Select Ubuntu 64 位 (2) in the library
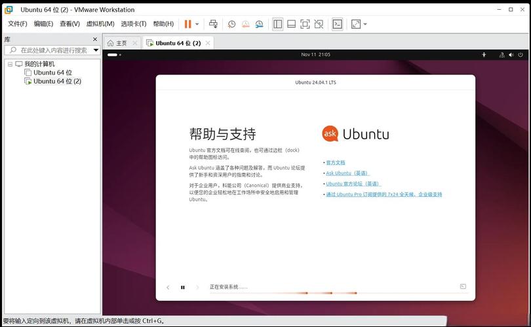The height and width of the screenshot is (327, 531). (x=57, y=81)
